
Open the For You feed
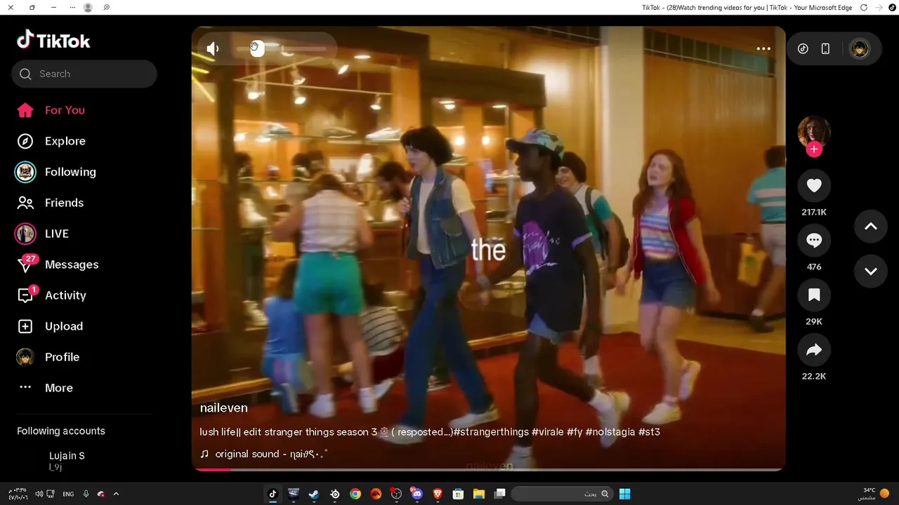(x=51, y=110)
